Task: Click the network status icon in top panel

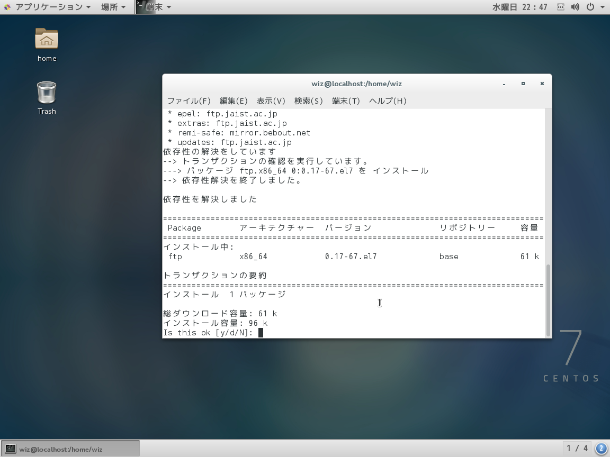Action: point(561,7)
